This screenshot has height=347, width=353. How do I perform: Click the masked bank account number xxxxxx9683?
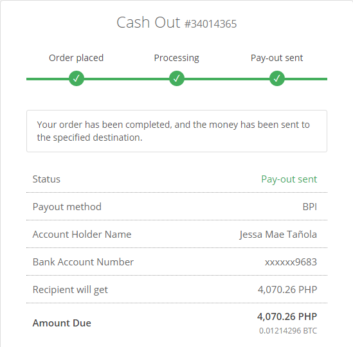point(291,262)
